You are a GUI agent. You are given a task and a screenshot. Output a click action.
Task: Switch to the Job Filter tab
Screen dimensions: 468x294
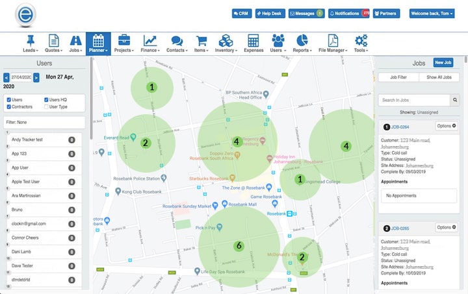398,77
